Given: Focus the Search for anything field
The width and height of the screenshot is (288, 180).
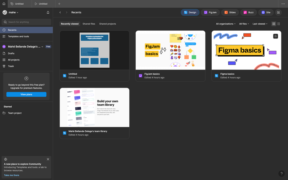Looking at the screenshot, I should pos(26,22).
